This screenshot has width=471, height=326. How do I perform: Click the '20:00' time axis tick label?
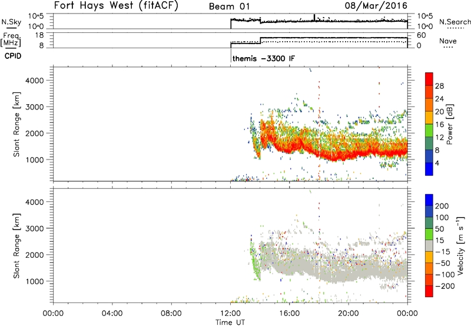(x=348, y=314)
